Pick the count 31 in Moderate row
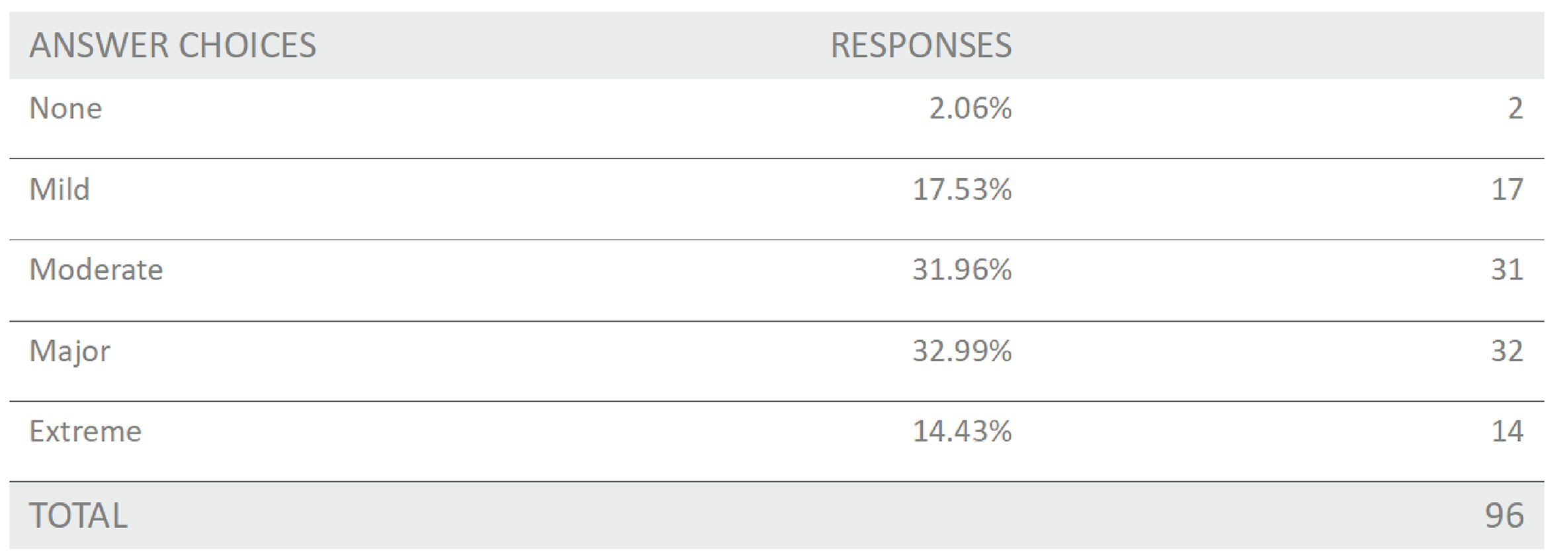Viewport: 1552px width, 560px height. click(1507, 270)
